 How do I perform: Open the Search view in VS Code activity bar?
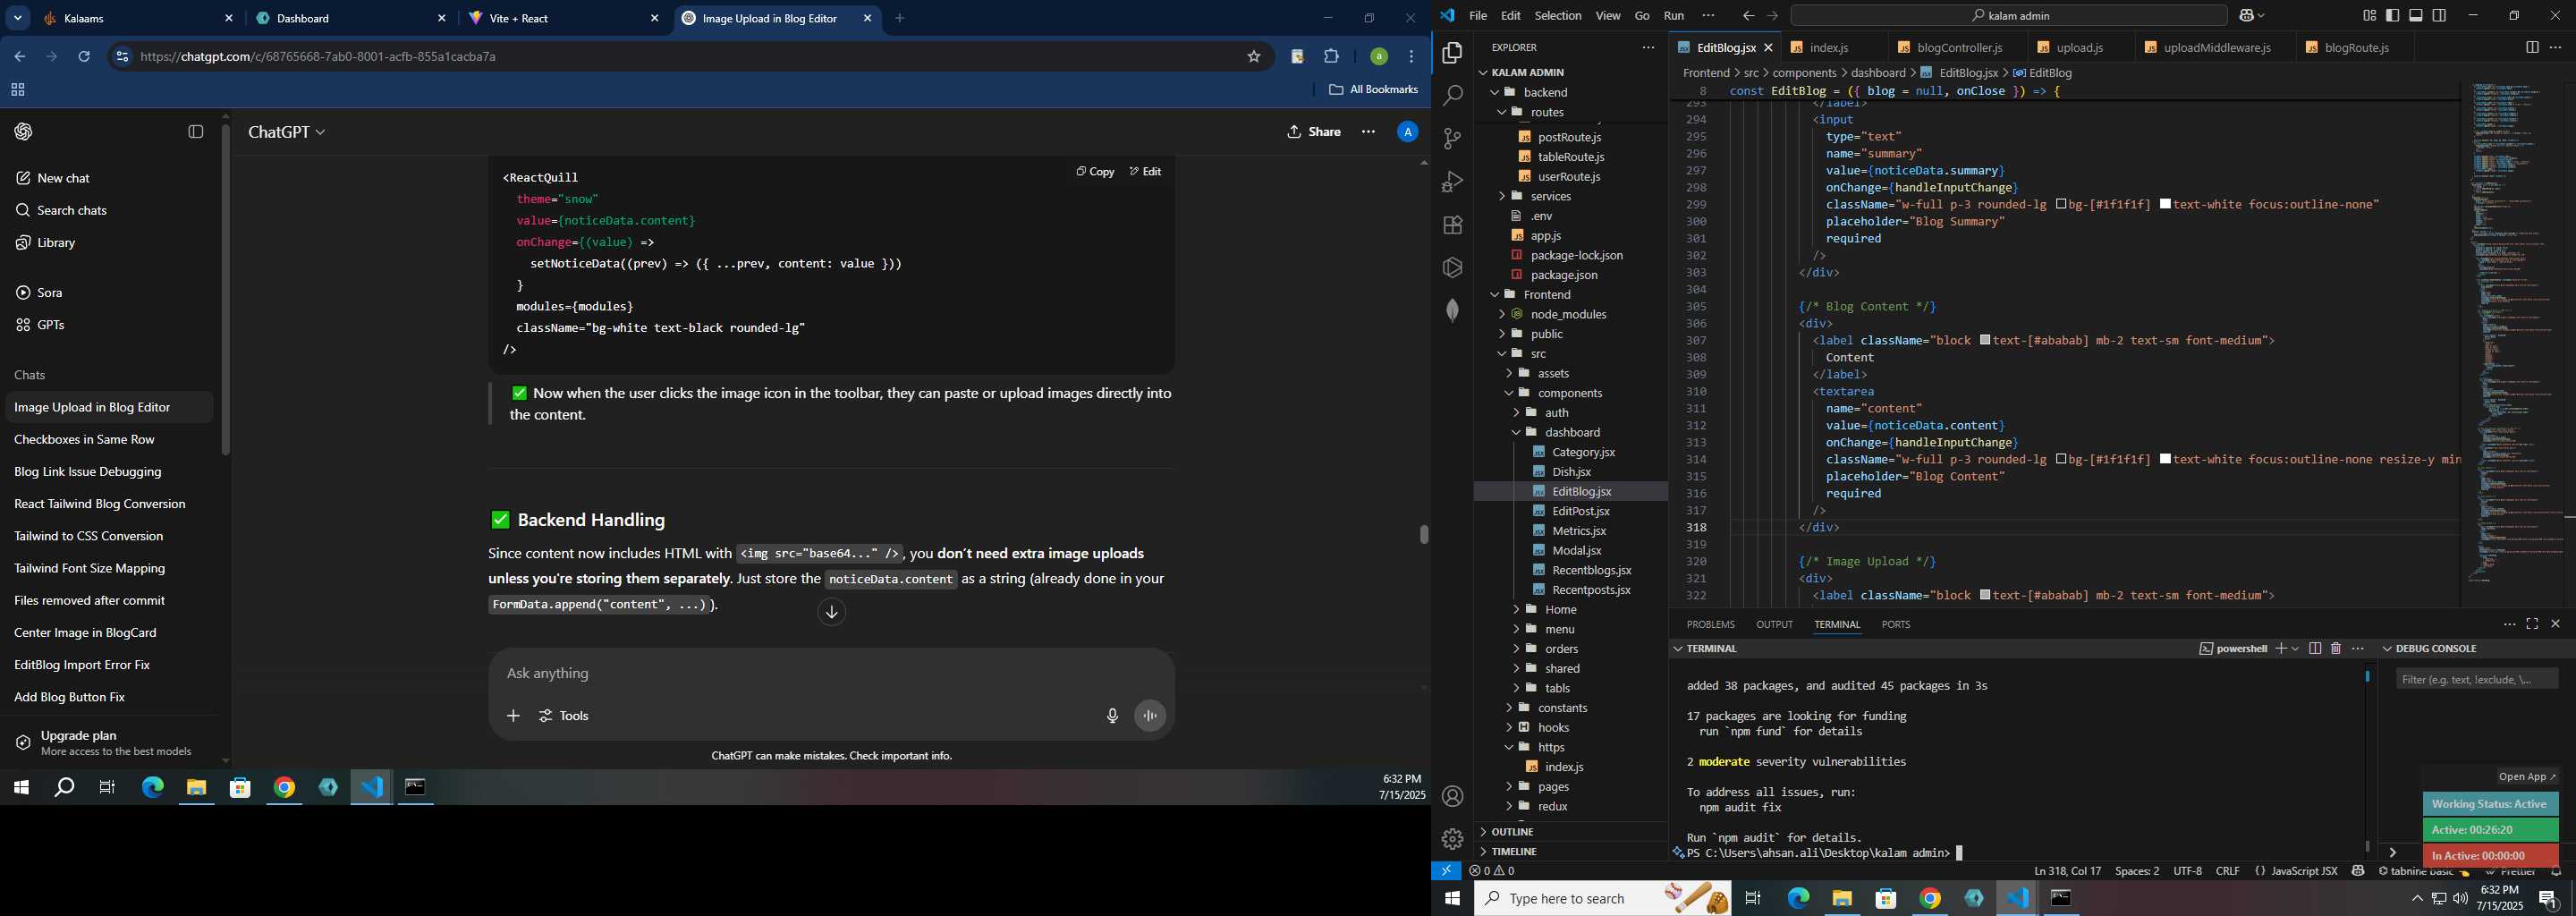(x=1452, y=96)
